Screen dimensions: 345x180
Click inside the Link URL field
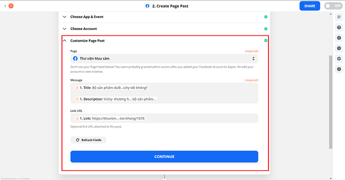[164, 118]
